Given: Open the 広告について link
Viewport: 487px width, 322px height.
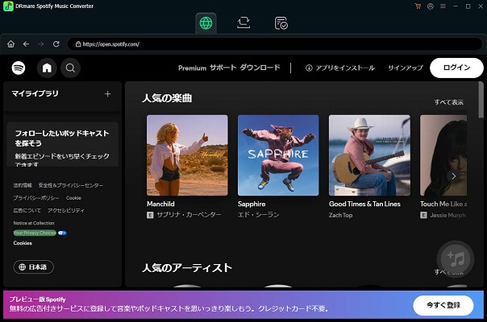Looking at the screenshot, I should [x=27, y=210].
